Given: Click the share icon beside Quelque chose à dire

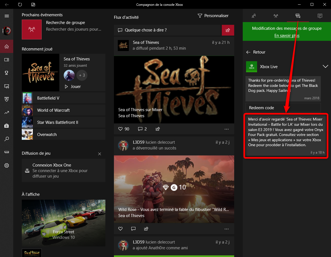Looking at the screenshot, I should pos(228,30).
